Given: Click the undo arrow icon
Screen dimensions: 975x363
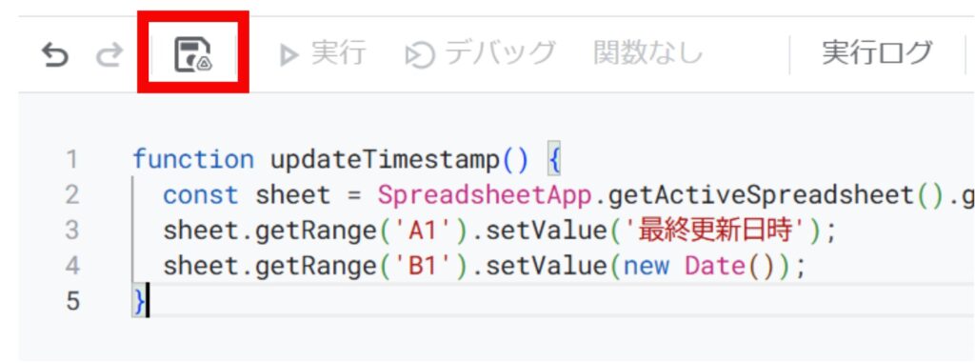Looking at the screenshot, I should (x=54, y=55).
